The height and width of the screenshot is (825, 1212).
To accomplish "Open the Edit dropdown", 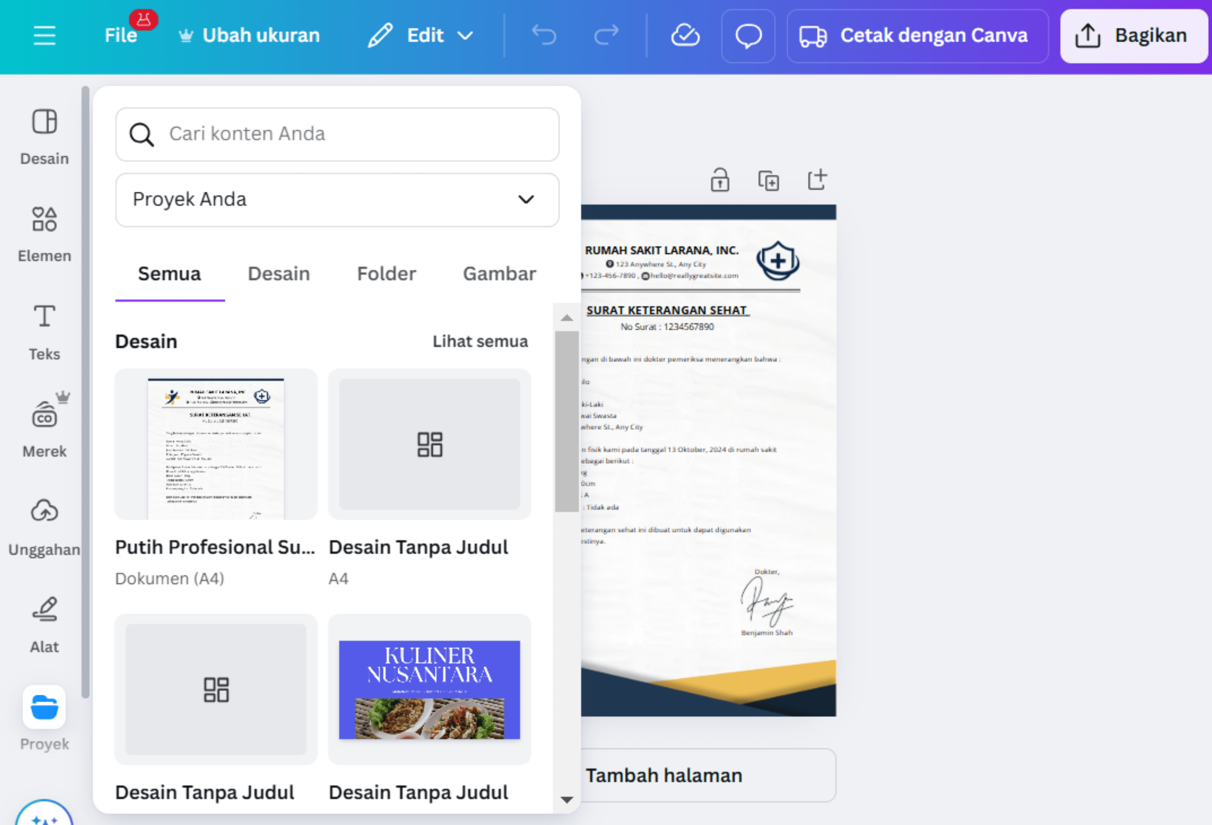I will coord(422,35).
